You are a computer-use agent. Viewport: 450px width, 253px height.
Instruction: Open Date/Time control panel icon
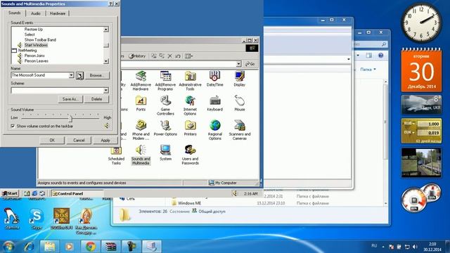(214, 79)
